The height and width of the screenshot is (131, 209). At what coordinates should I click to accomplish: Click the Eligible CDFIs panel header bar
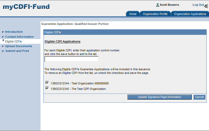coord(125,32)
